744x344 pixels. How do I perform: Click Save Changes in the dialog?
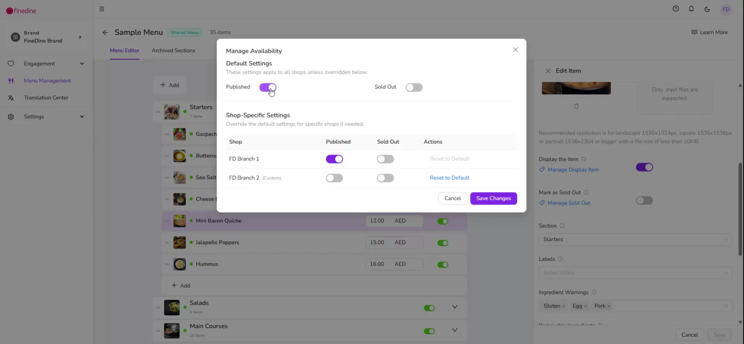click(493, 198)
